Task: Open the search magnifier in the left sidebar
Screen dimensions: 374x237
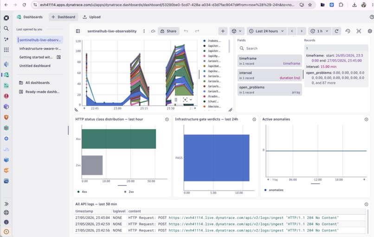Action: 6,29
